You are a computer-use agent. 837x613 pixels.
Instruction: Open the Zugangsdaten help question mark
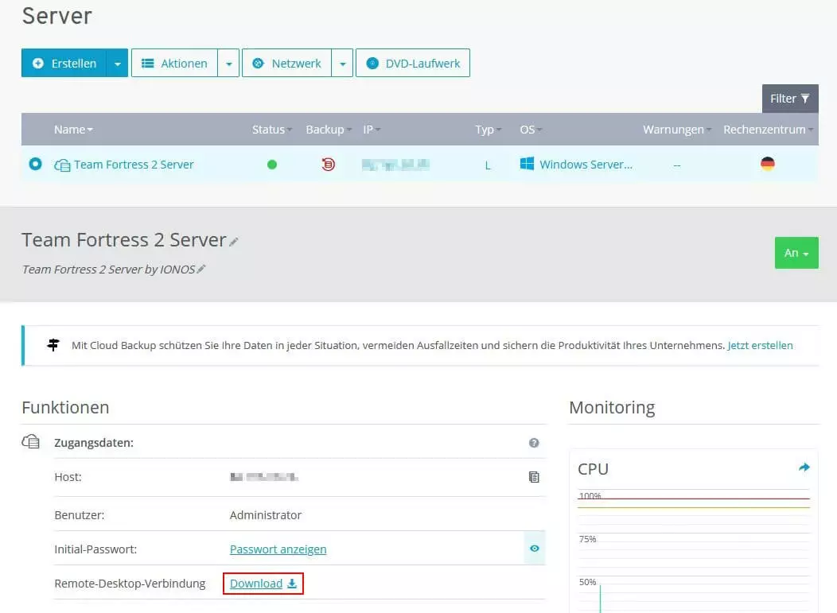[x=534, y=443]
